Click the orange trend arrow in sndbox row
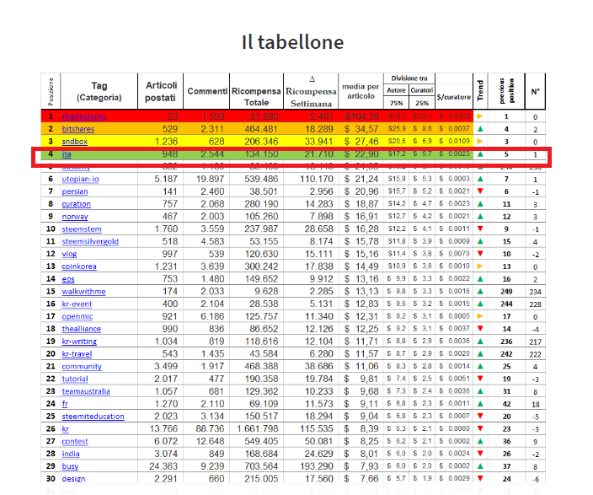 480,142
